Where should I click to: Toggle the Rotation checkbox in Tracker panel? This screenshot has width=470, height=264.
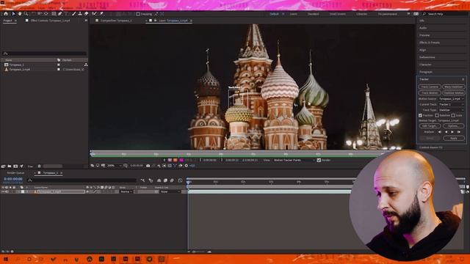[437, 115]
